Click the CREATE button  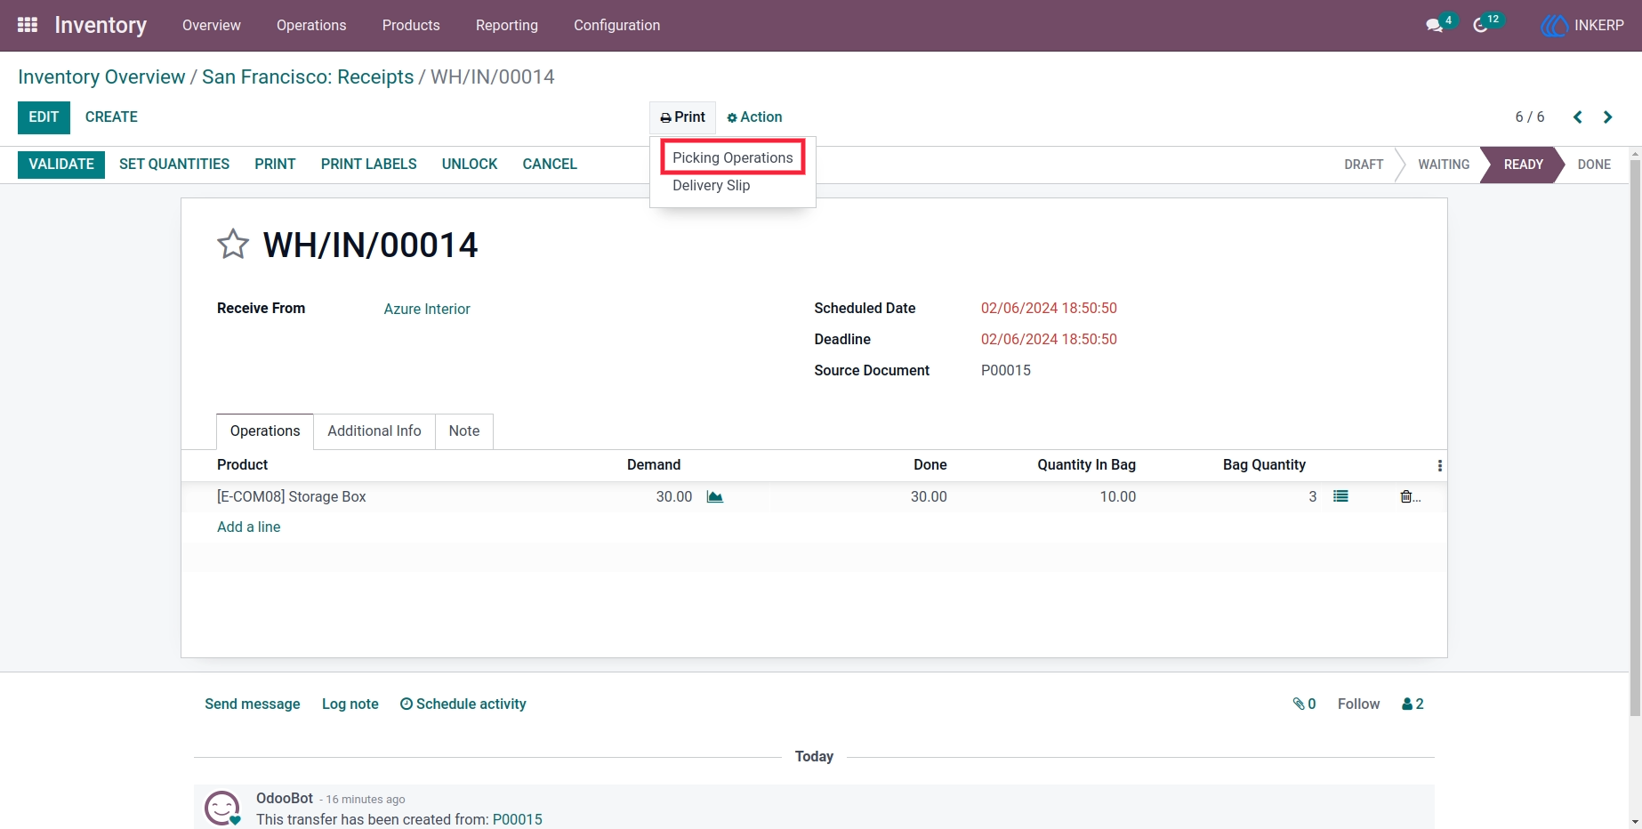pos(111,117)
